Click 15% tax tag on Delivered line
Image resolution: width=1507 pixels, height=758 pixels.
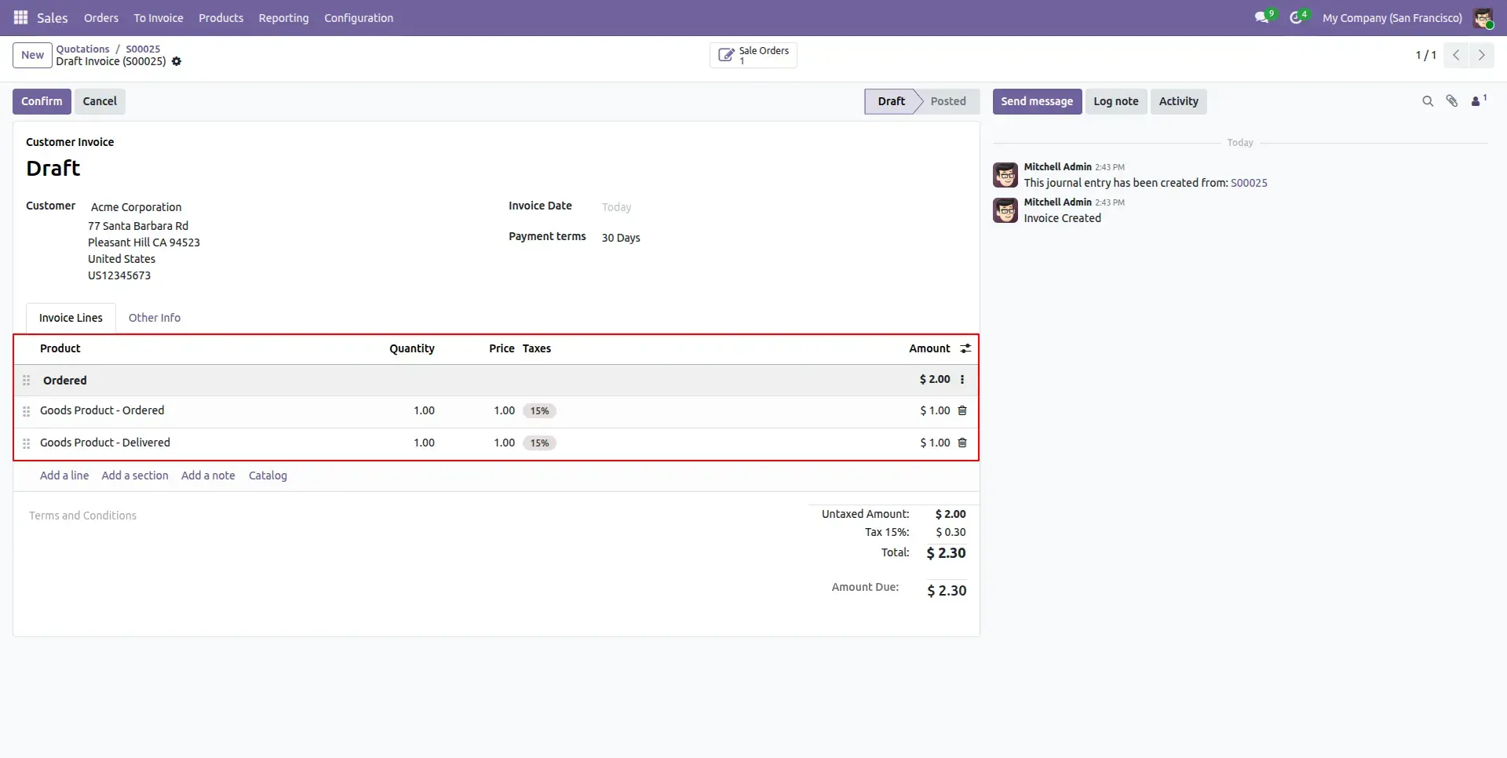coord(539,443)
